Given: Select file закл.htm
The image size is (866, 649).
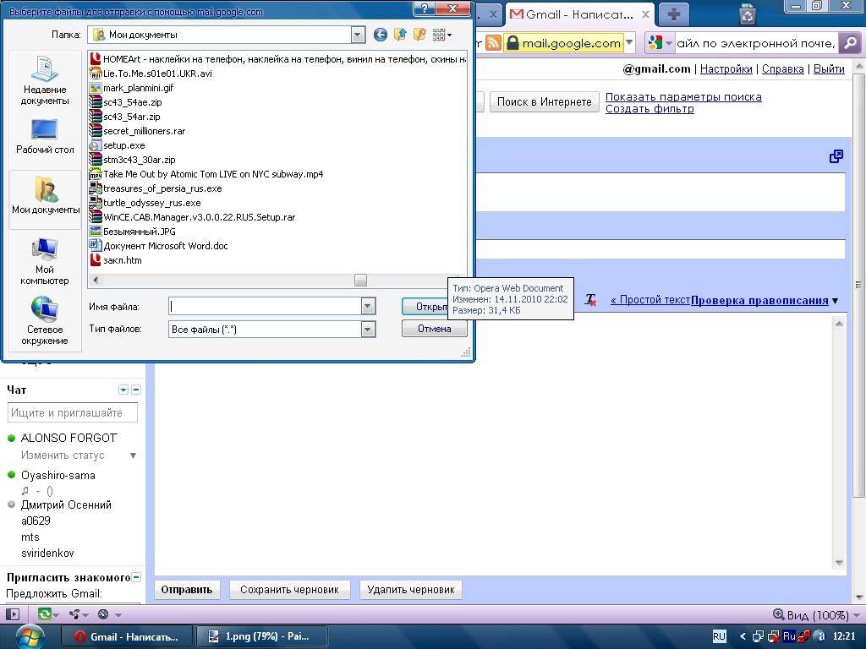Looking at the screenshot, I should [x=116, y=260].
